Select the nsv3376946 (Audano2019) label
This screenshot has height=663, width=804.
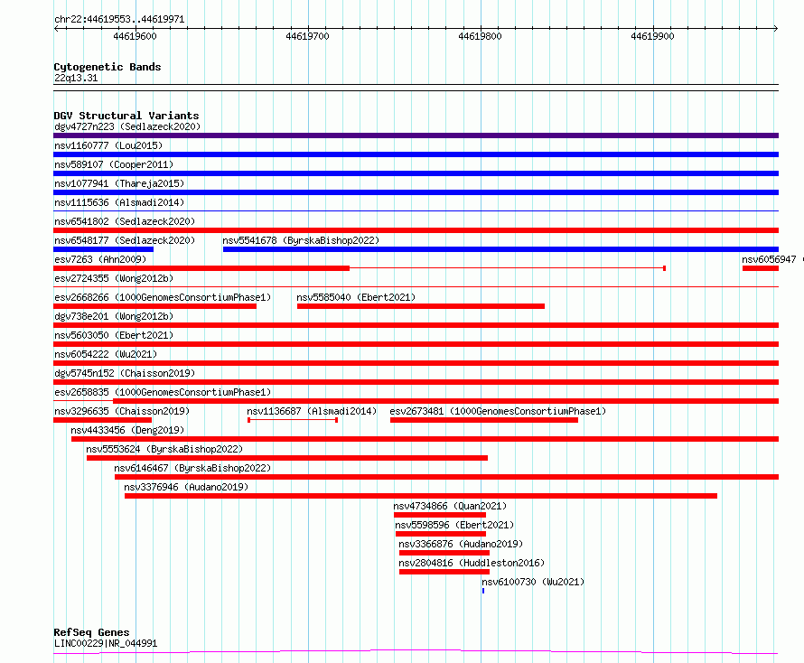pyautogui.click(x=186, y=487)
